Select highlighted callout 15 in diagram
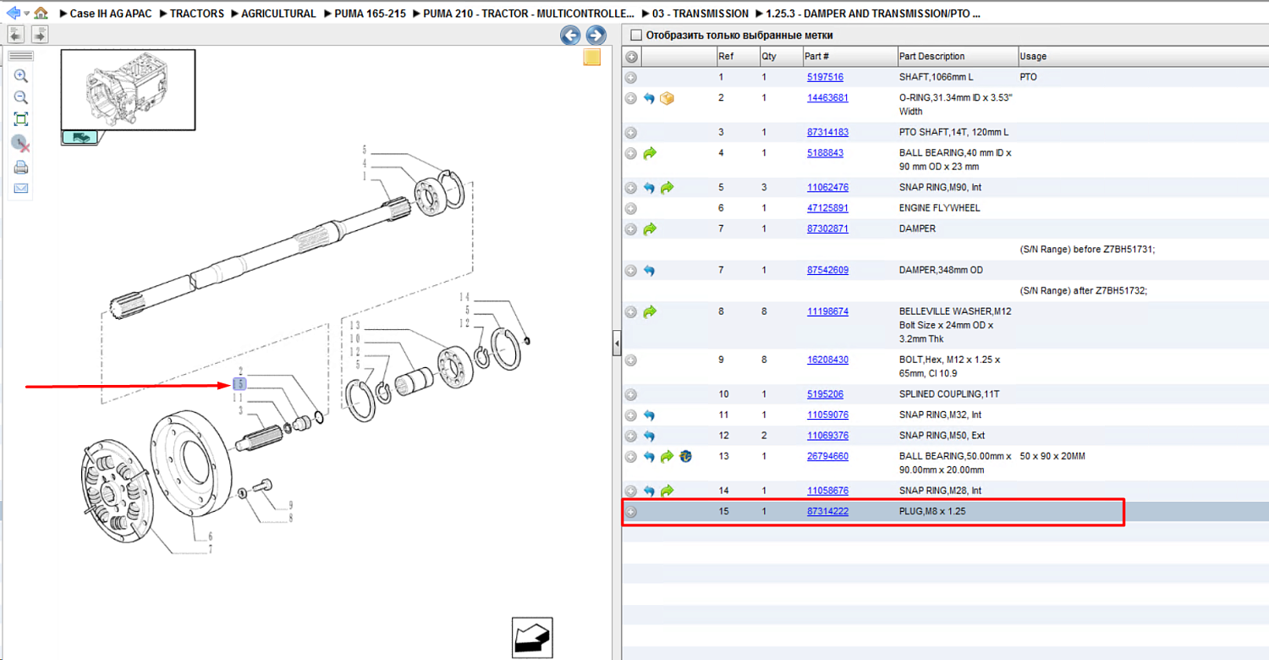The width and height of the screenshot is (1269, 660). (239, 385)
